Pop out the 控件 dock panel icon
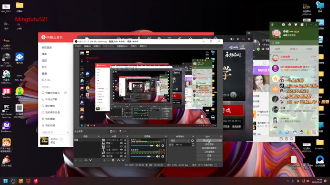The width and height of the screenshot is (330, 185). pyautogui.click(x=221, y=136)
